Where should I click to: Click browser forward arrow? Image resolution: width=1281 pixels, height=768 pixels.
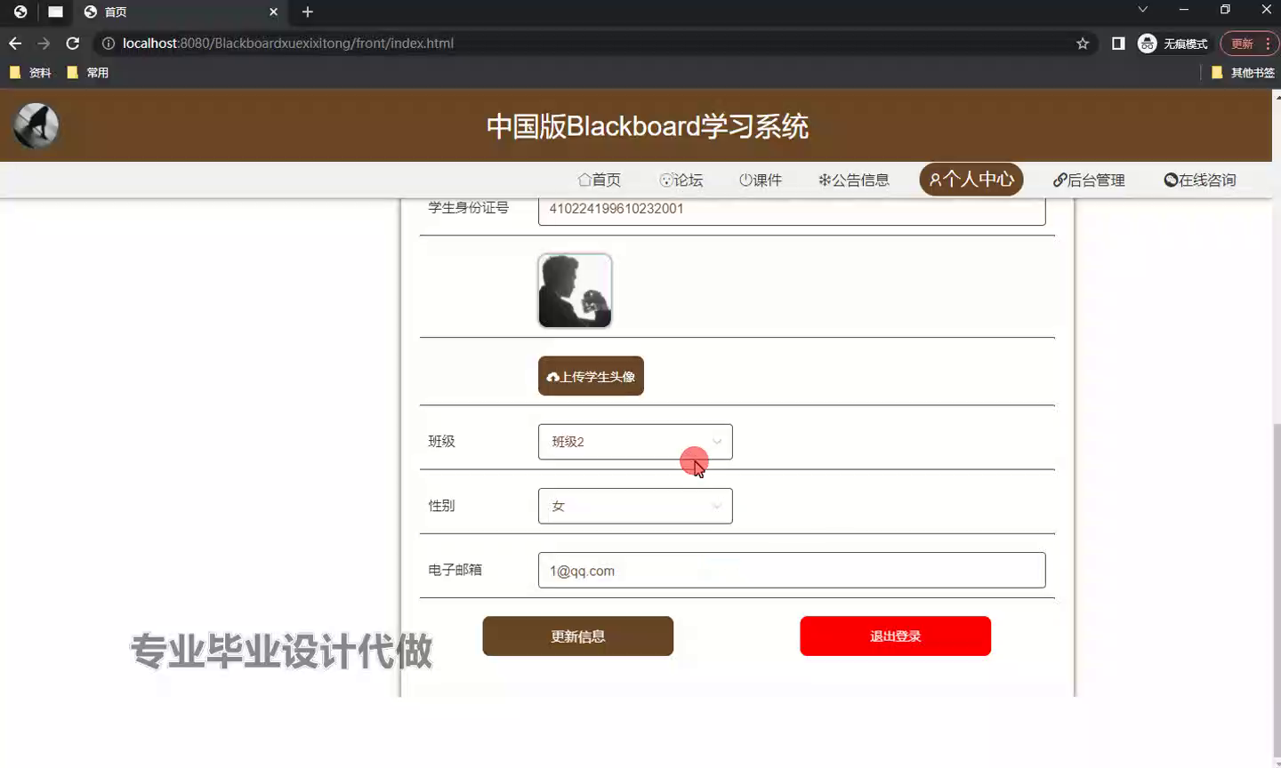[44, 43]
